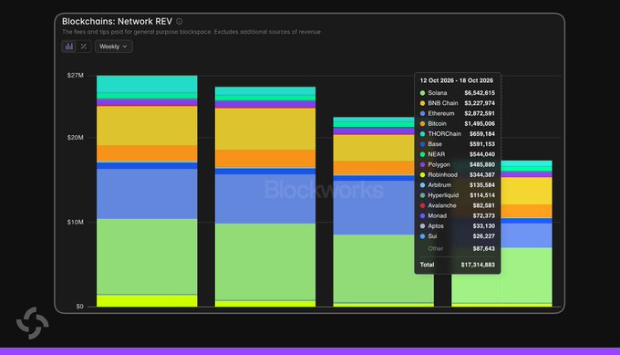
Task: Select the BNB Chain yellow segment of tallest bar
Action: pyautogui.click(x=147, y=125)
